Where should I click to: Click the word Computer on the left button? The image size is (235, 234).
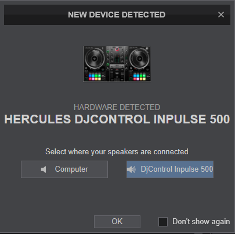coord(71,169)
